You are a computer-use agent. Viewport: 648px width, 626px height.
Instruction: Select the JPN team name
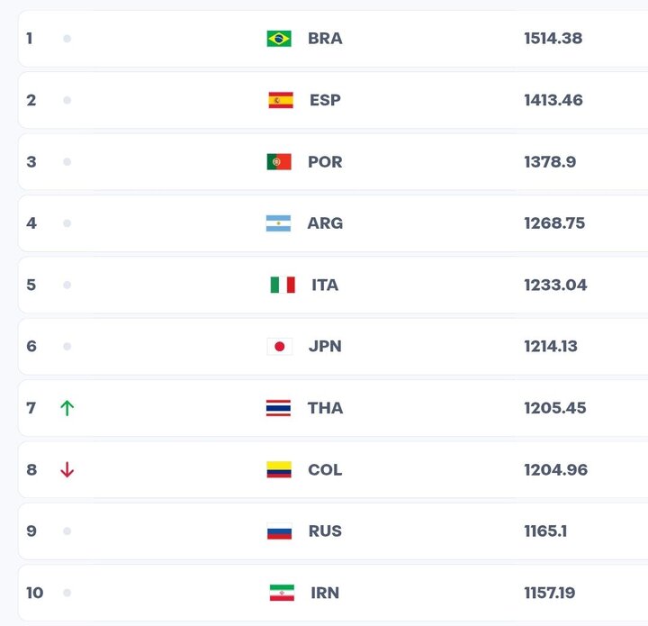[325, 347]
